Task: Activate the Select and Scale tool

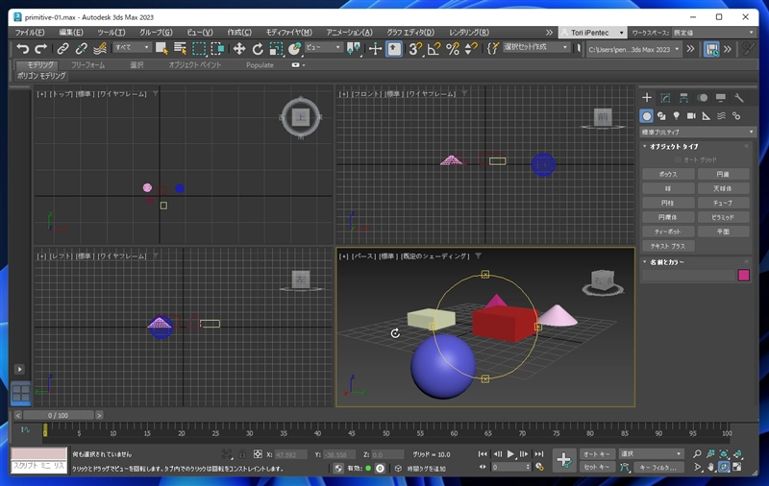Action: [276, 48]
